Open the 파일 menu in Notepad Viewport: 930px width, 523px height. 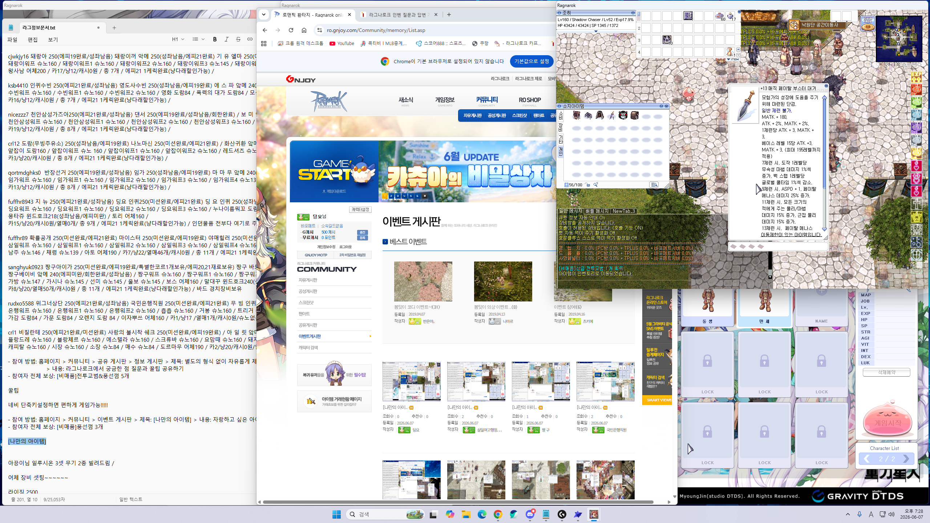(12, 40)
